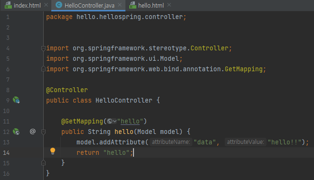
Task: Click line number 9 in the gutter
Action: [8, 100]
